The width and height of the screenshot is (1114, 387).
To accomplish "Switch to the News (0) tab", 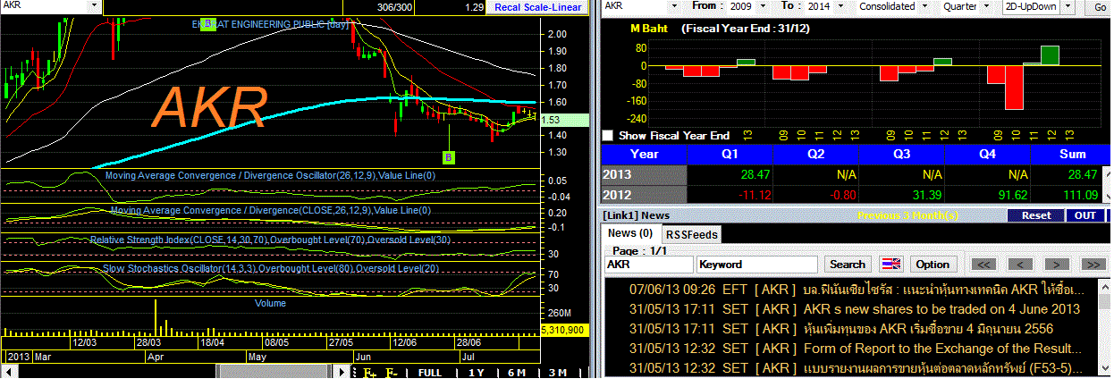I will point(629,232).
